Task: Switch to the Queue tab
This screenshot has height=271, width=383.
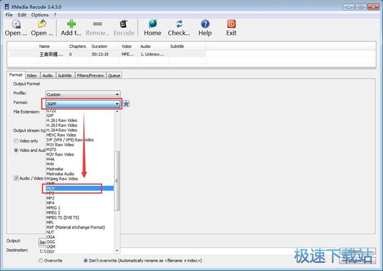Action: [x=114, y=76]
